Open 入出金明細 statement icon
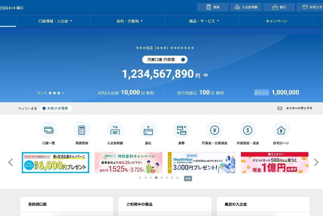The height and width of the screenshot is (216, 323). coord(115,130)
